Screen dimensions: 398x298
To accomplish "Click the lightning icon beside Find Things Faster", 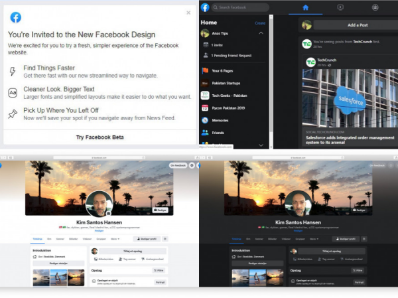I will [x=13, y=72].
